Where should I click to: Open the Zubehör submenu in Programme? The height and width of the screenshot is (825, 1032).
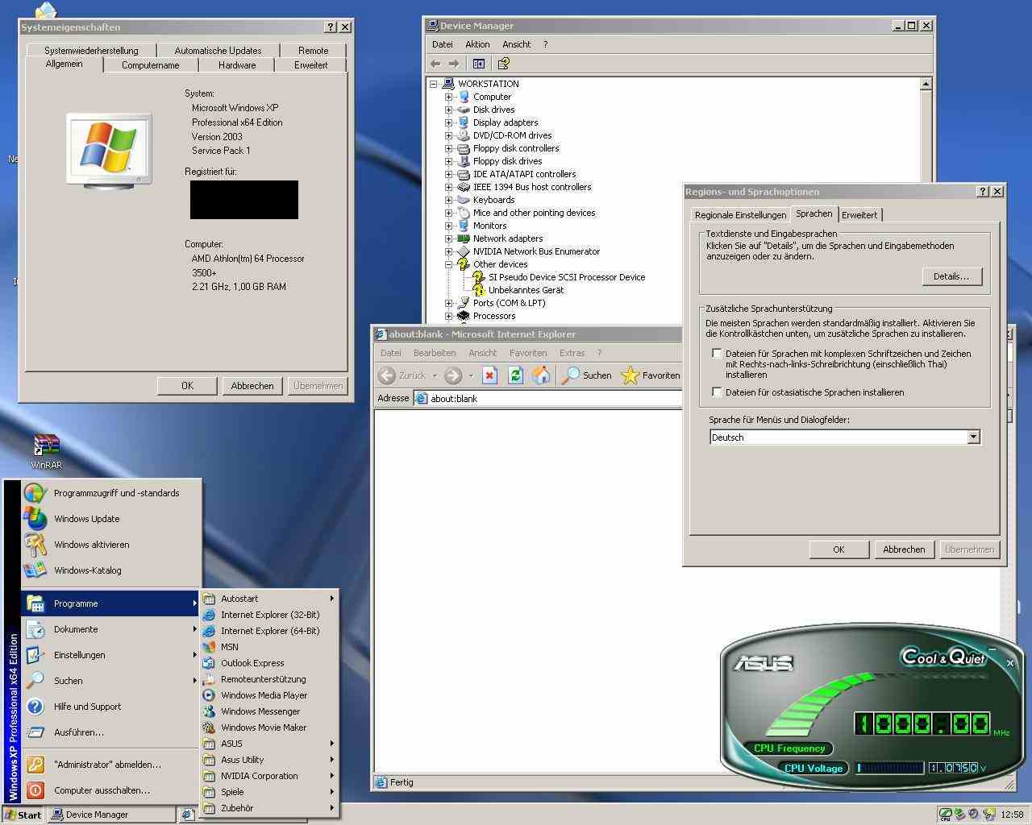(x=270, y=808)
